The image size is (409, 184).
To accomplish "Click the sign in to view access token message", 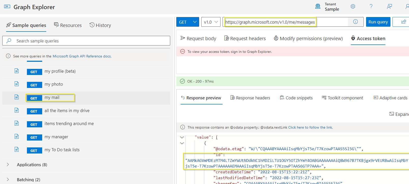I will click(230, 52).
